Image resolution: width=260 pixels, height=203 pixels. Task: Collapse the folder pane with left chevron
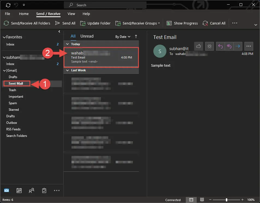click(59, 32)
